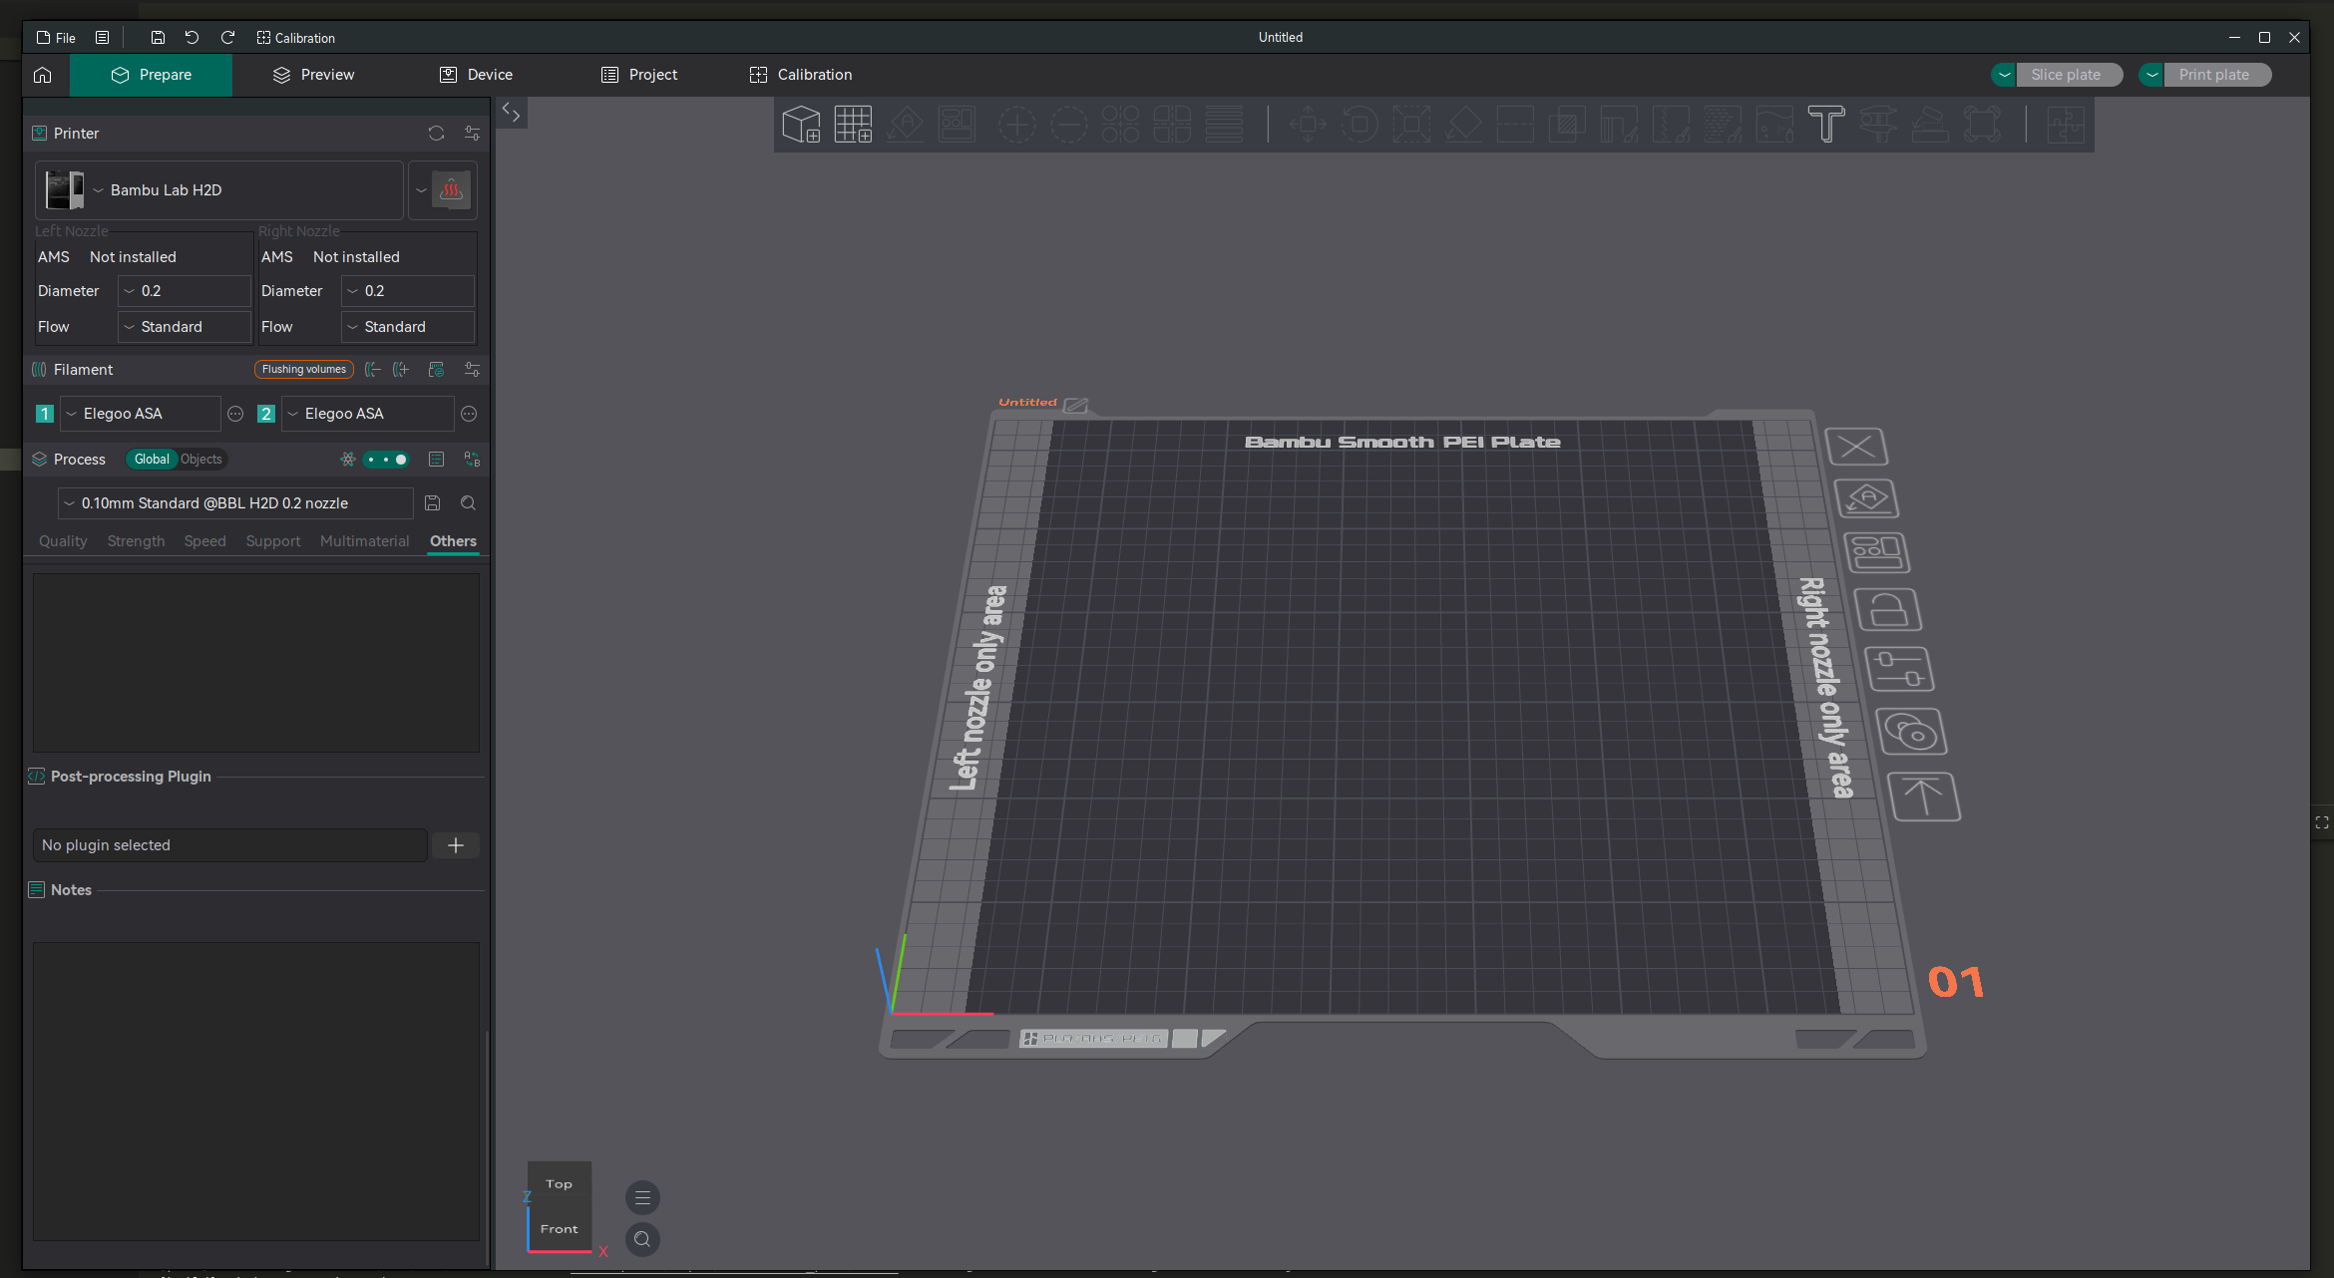The height and width of the screenshot is (1278, 2334).
Task: Open the process settings list icon
Action: point(436,460)
